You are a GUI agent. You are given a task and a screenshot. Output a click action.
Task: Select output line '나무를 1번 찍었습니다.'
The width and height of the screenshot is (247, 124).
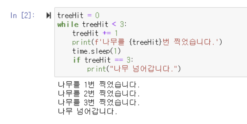(x=99, y=85)
